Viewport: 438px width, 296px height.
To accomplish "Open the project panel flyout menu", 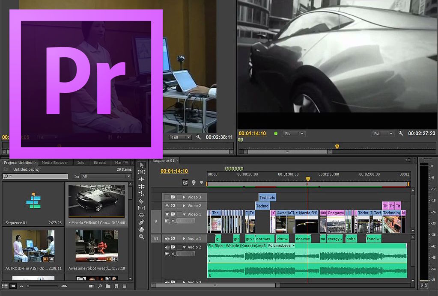I will click(125, 162).
